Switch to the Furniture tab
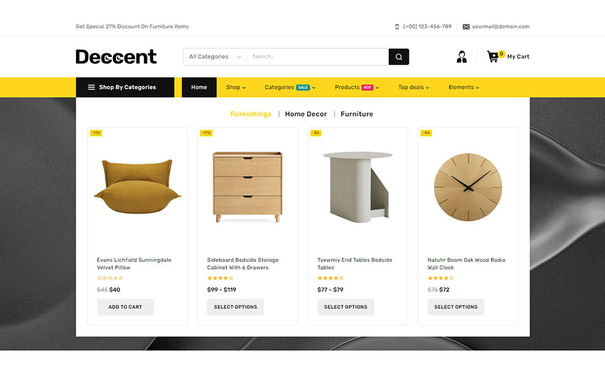 coord(357,114)
